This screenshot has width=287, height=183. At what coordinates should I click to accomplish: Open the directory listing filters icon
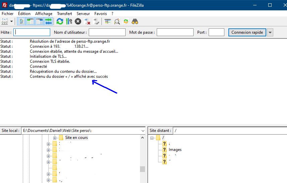click(x=107, y=21)
